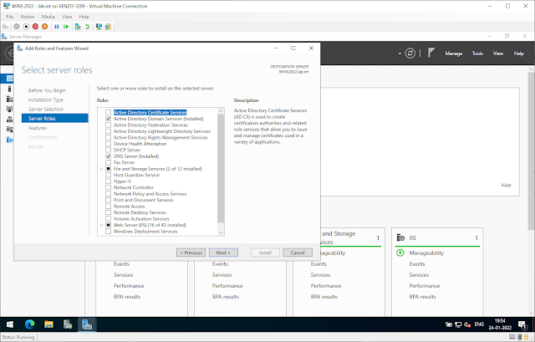Open the Tools menu in Server Manager
This screenshot has width=535, height=342.
tap(477, 54)
